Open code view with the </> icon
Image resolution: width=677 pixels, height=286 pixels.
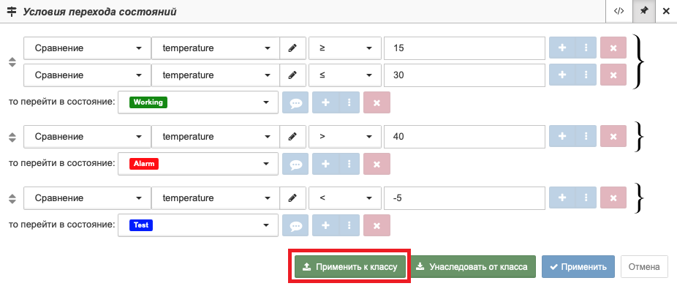tap(619, 11)
